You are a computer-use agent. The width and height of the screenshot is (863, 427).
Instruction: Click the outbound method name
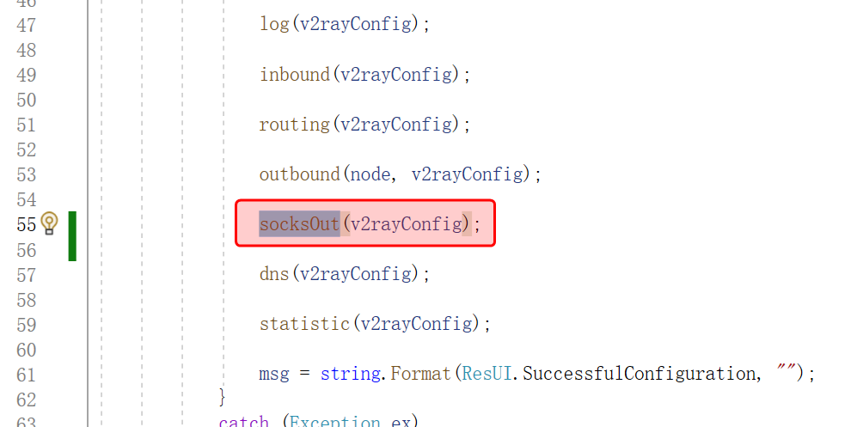click(x=301, y=174)
